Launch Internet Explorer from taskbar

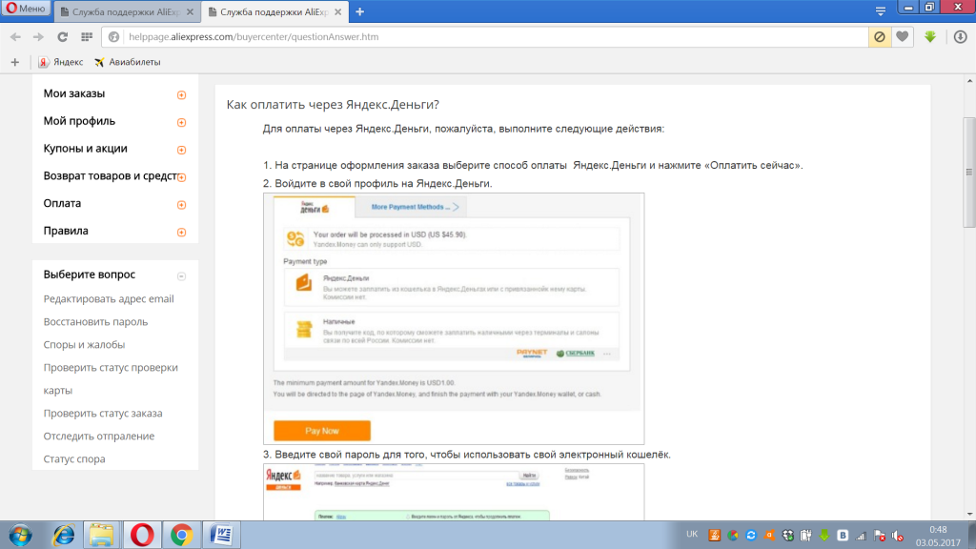pyautogui.click(x=64, y=536)
